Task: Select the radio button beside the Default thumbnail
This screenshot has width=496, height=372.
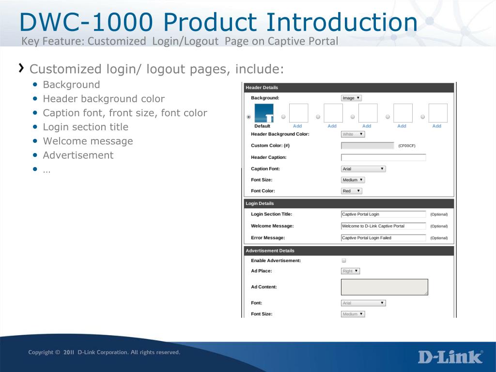Action: tap(248, 117)
